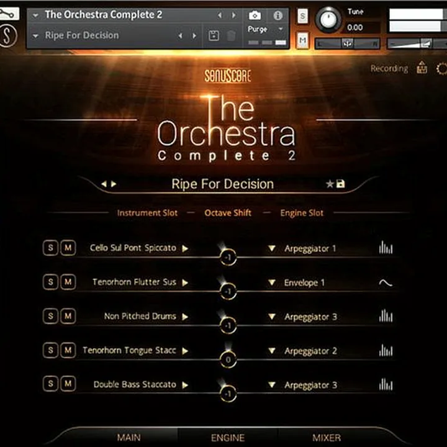The image size is (447, 447).
Task: Toggle Kontakt instrument mute M button
Action: tap(303, 40)
